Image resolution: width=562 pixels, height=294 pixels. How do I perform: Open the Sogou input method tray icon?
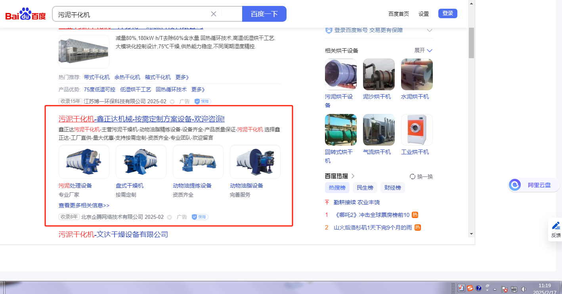pos(470,288)
